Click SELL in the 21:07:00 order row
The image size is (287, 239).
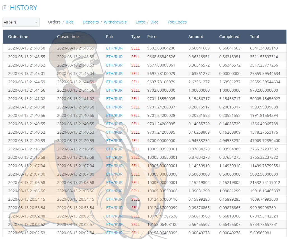[136, 174]
